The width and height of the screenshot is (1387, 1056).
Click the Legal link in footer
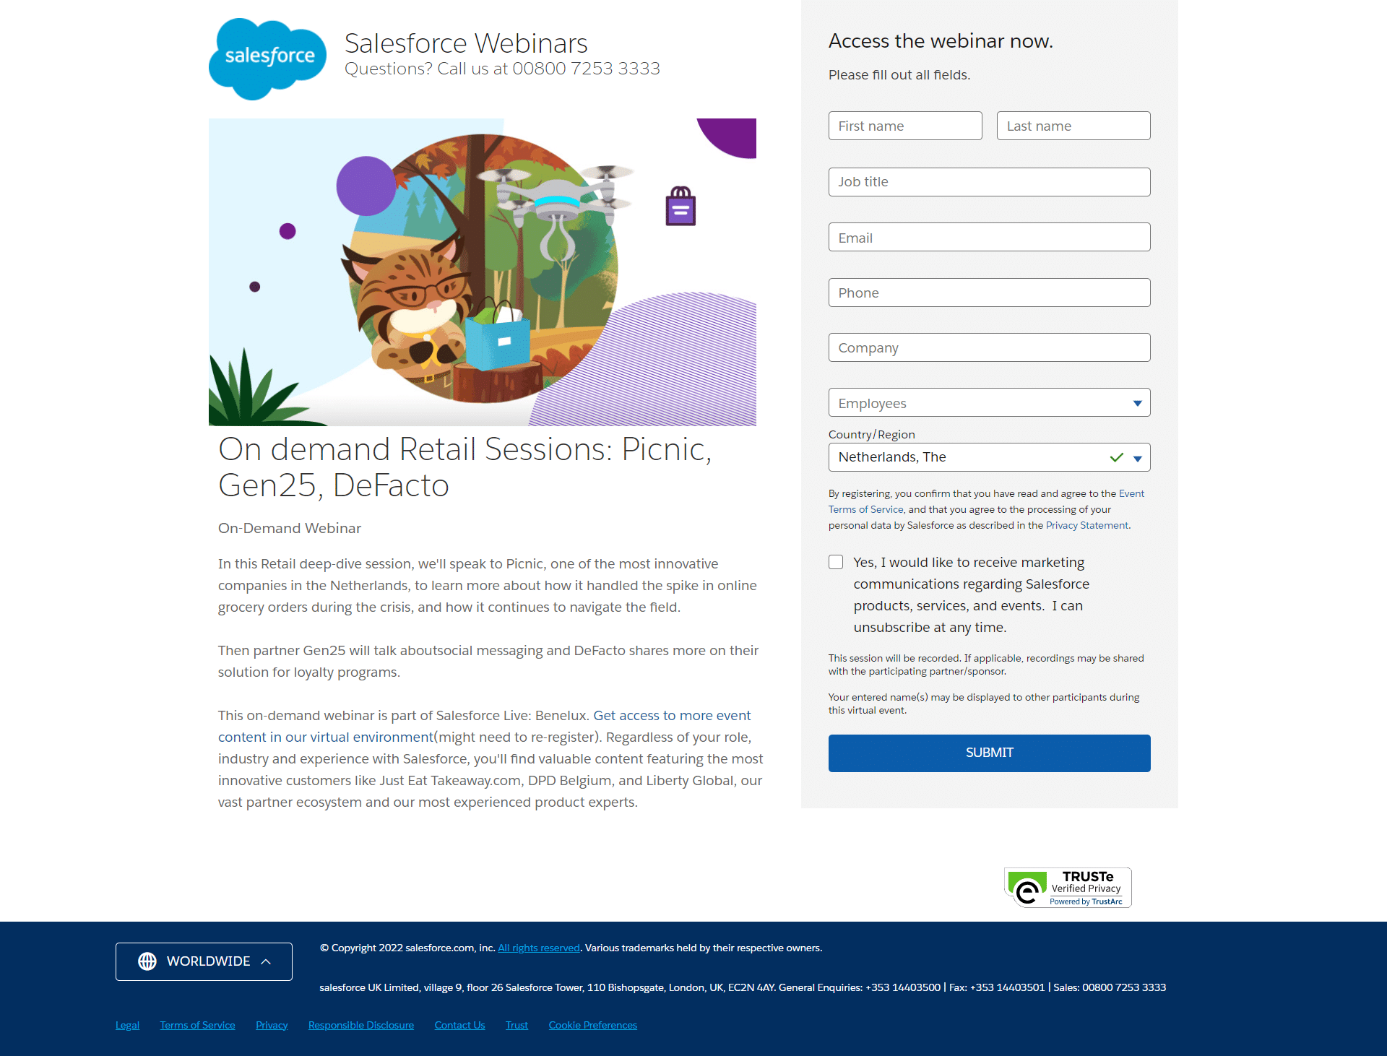click(128, 1023)
